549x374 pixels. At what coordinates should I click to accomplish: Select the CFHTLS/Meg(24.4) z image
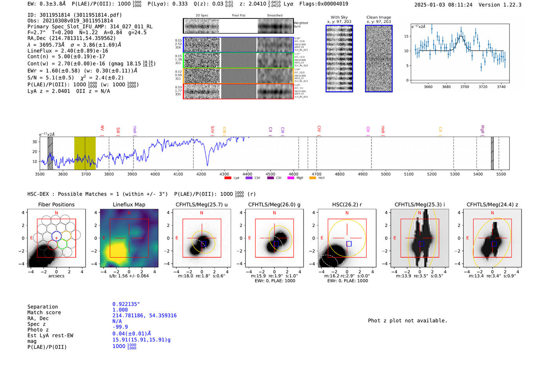493,238
